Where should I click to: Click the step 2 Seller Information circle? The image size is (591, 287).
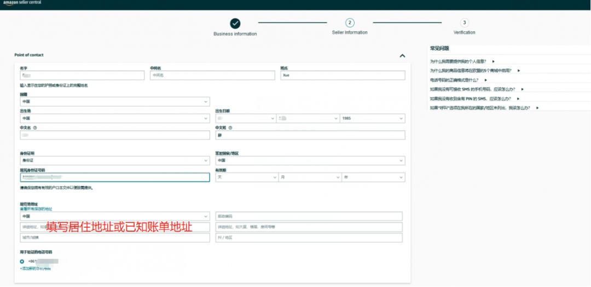click(350, 22)
